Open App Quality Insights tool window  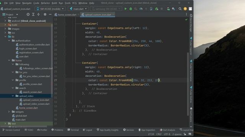(x=108, y=130)
